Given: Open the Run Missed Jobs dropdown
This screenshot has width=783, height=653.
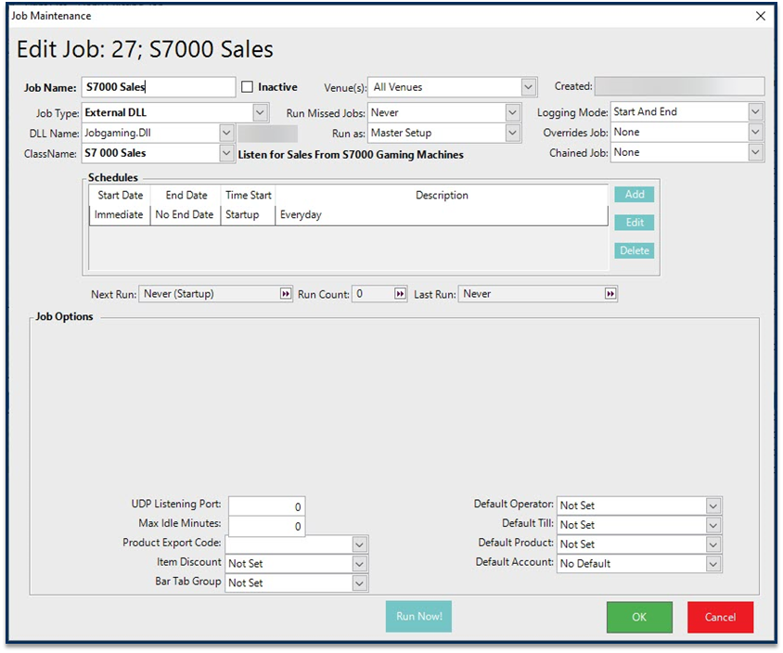Looking at the screenshot, I should point(512,113).
